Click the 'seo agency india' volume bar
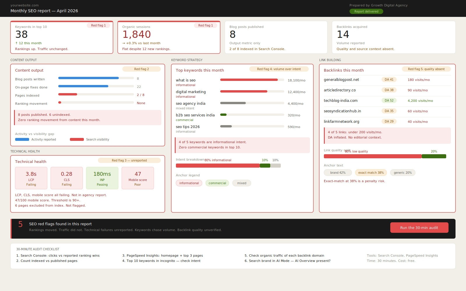The image size is (466, 291). point(252,103)
